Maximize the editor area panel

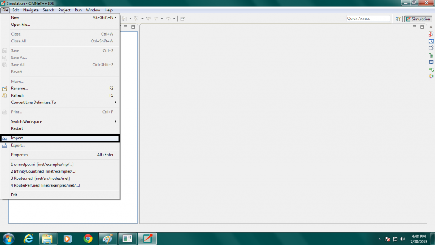422,27
